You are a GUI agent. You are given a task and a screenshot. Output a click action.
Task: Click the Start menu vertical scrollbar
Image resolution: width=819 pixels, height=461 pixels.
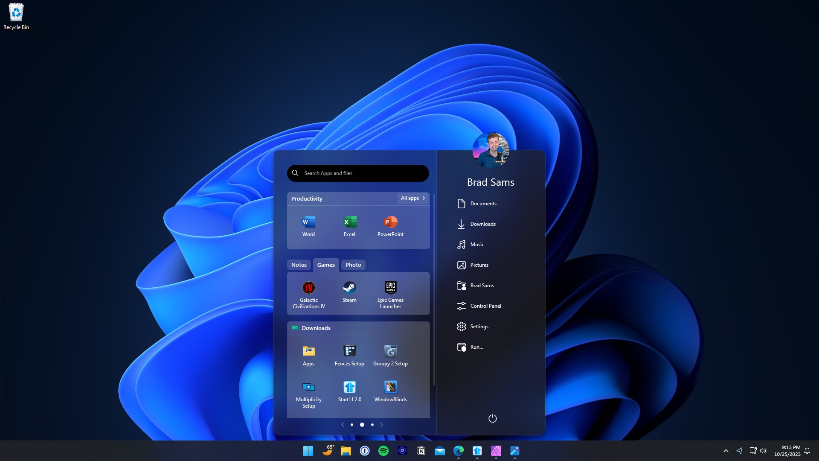(434, 289)
